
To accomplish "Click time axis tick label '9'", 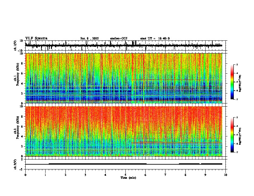I will click(x=205, y=175).
